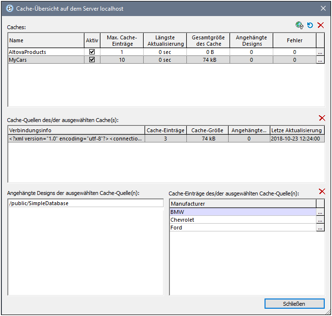This screenshot has height=316, width=332.
Task: Open ellipsis button for AltovaProducts row
Action: [x=320, y=52]
